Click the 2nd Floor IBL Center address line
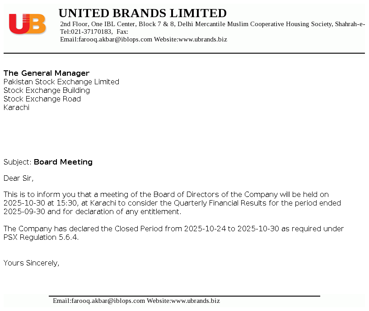The height and width of the screenshot is (311, 369). [x=212, y=24]
